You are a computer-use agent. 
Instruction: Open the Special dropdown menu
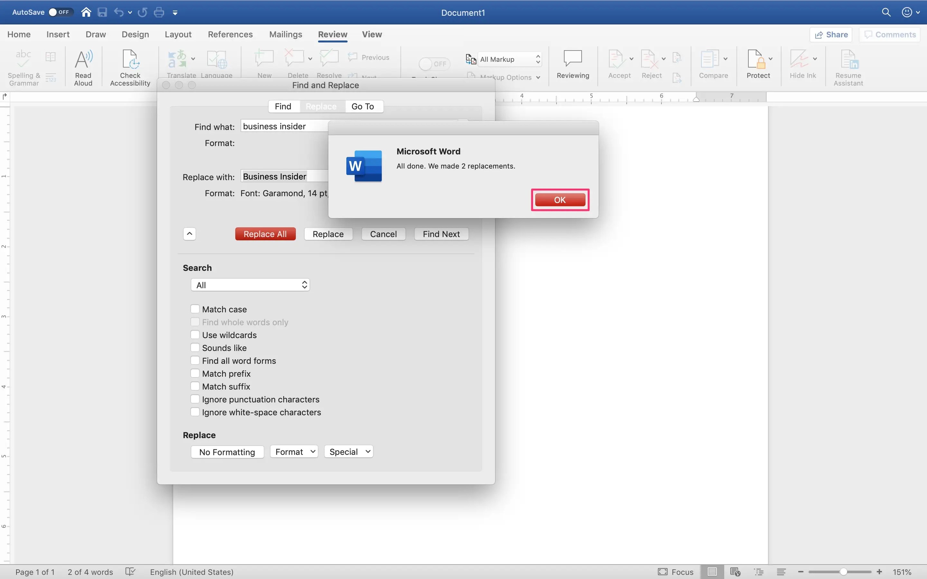tap(349, 452)
